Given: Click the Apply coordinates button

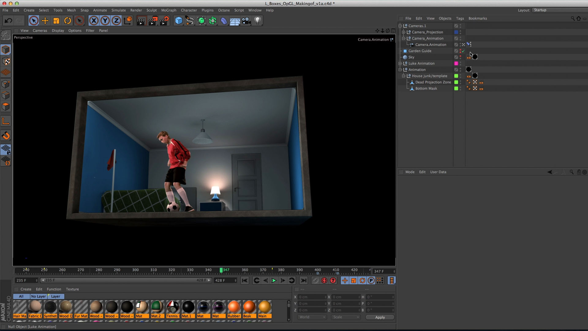Looking at the screenshot, I should pos(380,317).
